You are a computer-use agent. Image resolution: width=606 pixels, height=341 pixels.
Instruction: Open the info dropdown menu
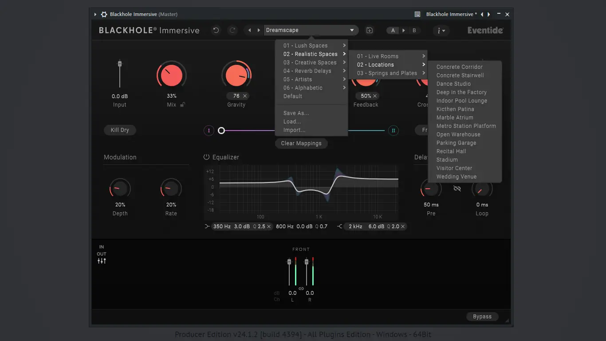click(x=441, y=31)
